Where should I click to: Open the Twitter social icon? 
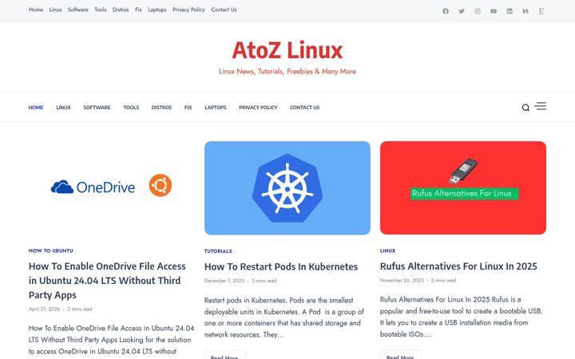462,11
